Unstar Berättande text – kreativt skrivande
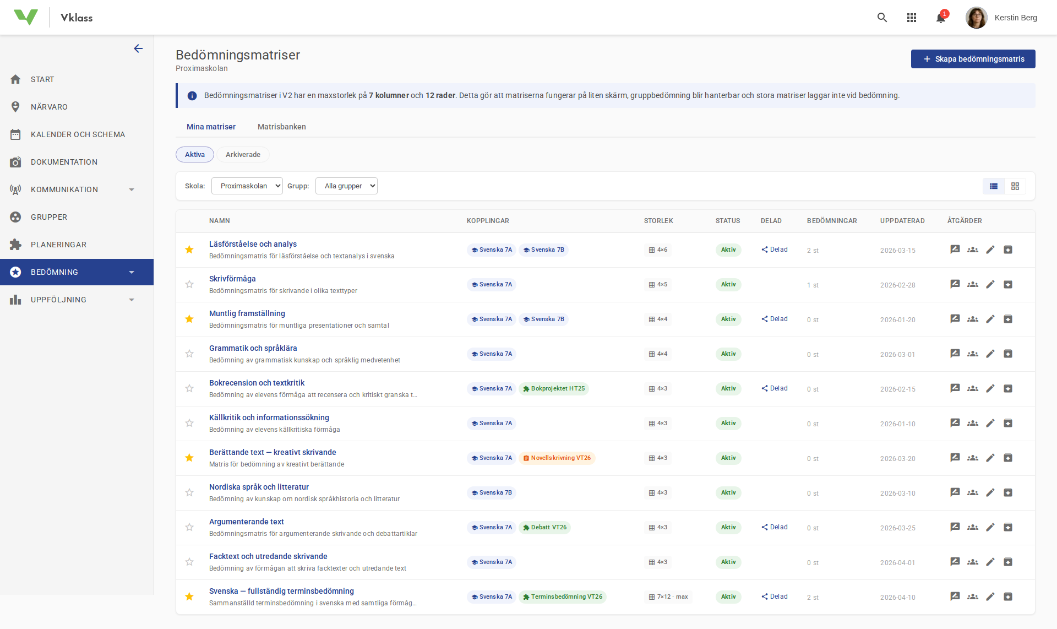 (189, 458)
